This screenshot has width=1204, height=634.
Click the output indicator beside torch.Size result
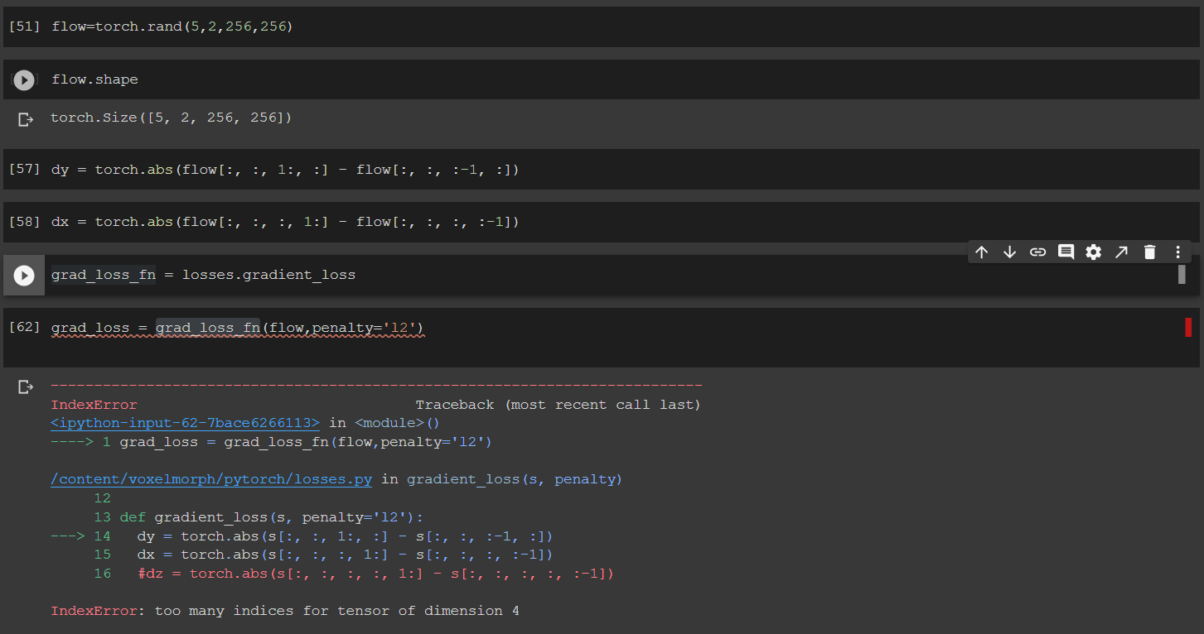click(x=25, y=117)
